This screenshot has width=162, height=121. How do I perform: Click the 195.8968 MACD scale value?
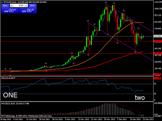pos(158,103)
